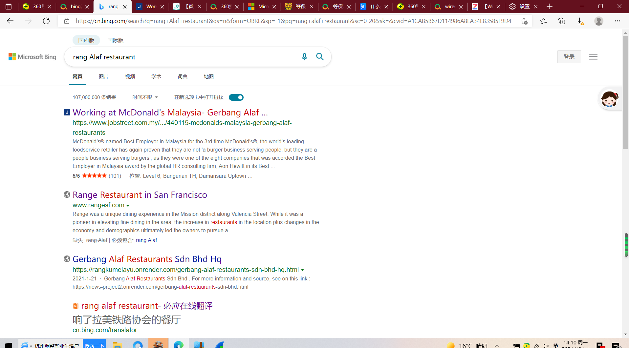Open Microsoft Edge from the taskbar

click(179, 344)
